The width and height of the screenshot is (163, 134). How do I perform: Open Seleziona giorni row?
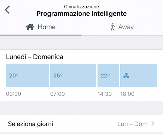(81, 124)
